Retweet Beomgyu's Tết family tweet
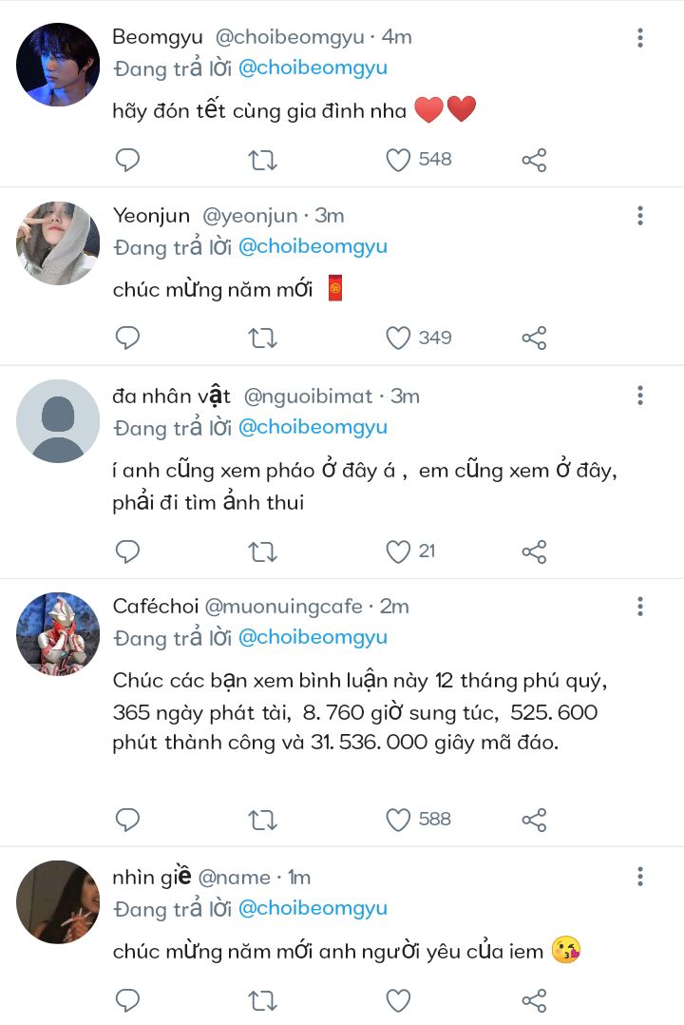 262,160
